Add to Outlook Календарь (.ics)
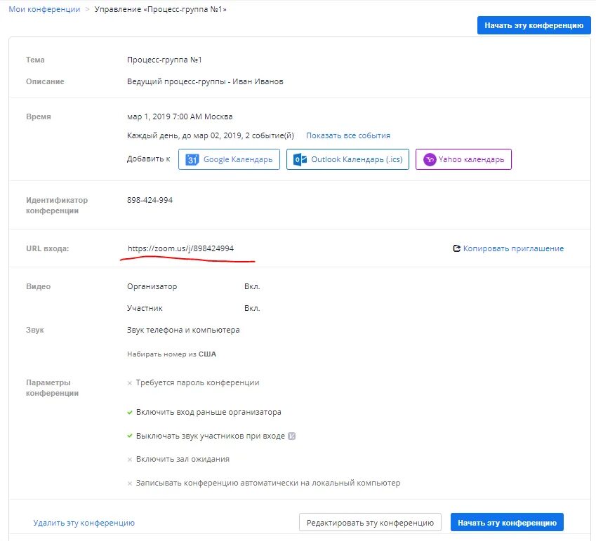The image size is (596, 541). tap(347, 159)
